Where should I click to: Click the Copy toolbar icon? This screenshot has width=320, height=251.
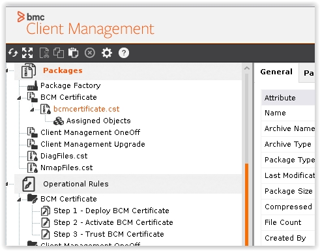coord(59,53)
